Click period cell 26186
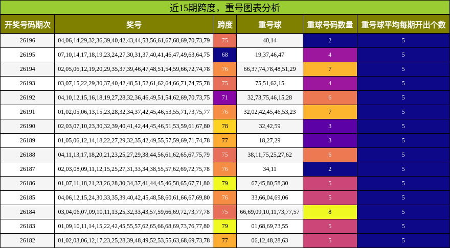This screenshot has height=248, width=450. click(x=27, y=184)
